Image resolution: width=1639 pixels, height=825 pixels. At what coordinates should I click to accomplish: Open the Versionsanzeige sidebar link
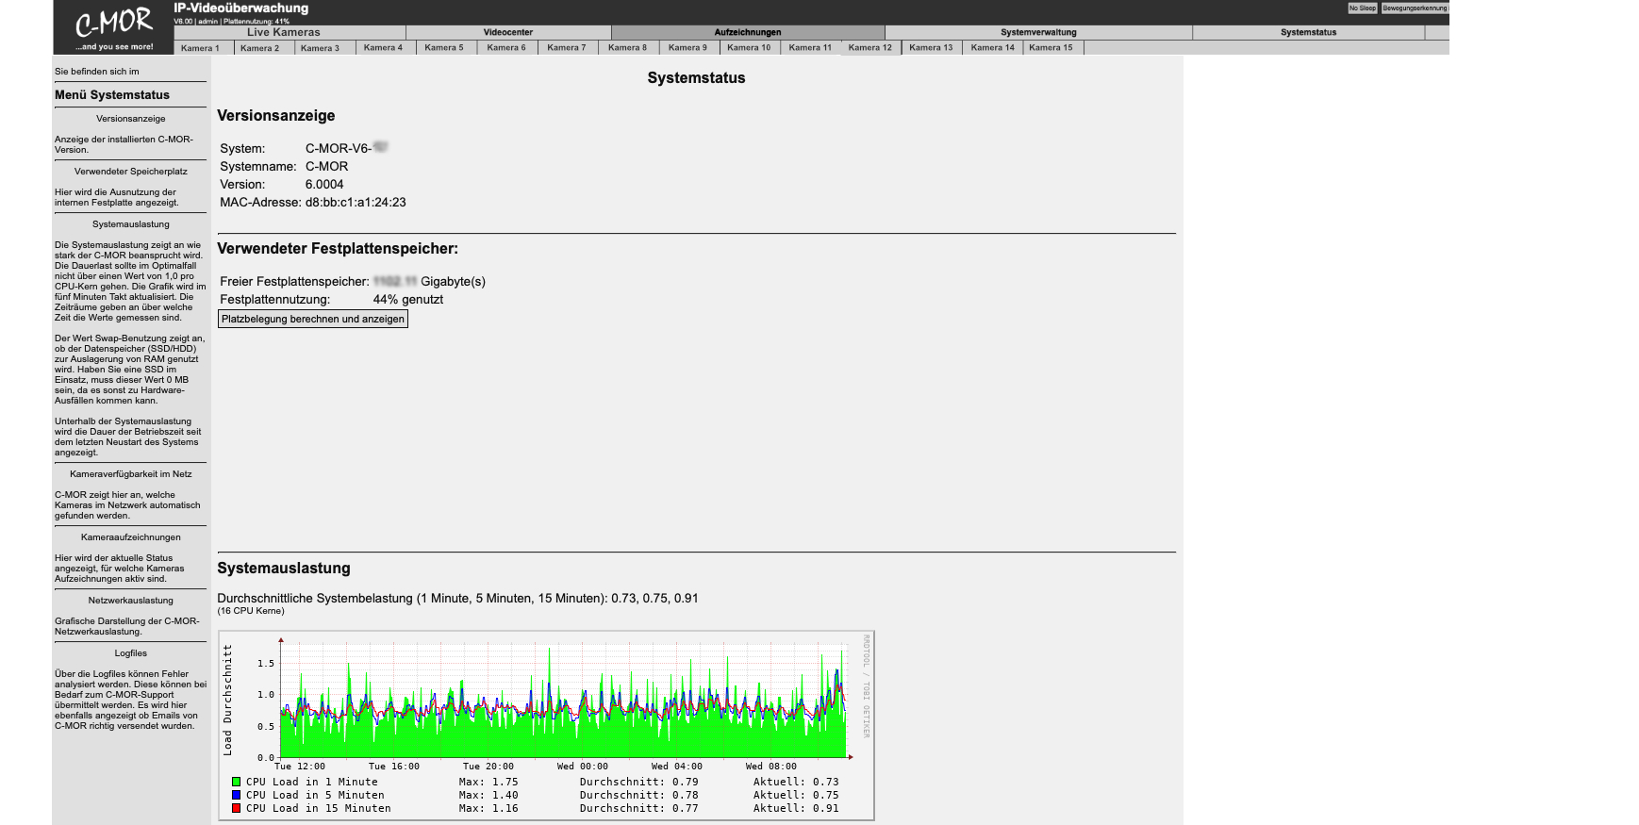(131, 119)
